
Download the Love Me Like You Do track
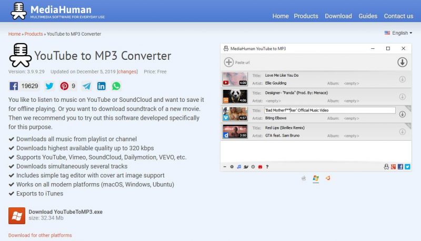click(402, 79)
